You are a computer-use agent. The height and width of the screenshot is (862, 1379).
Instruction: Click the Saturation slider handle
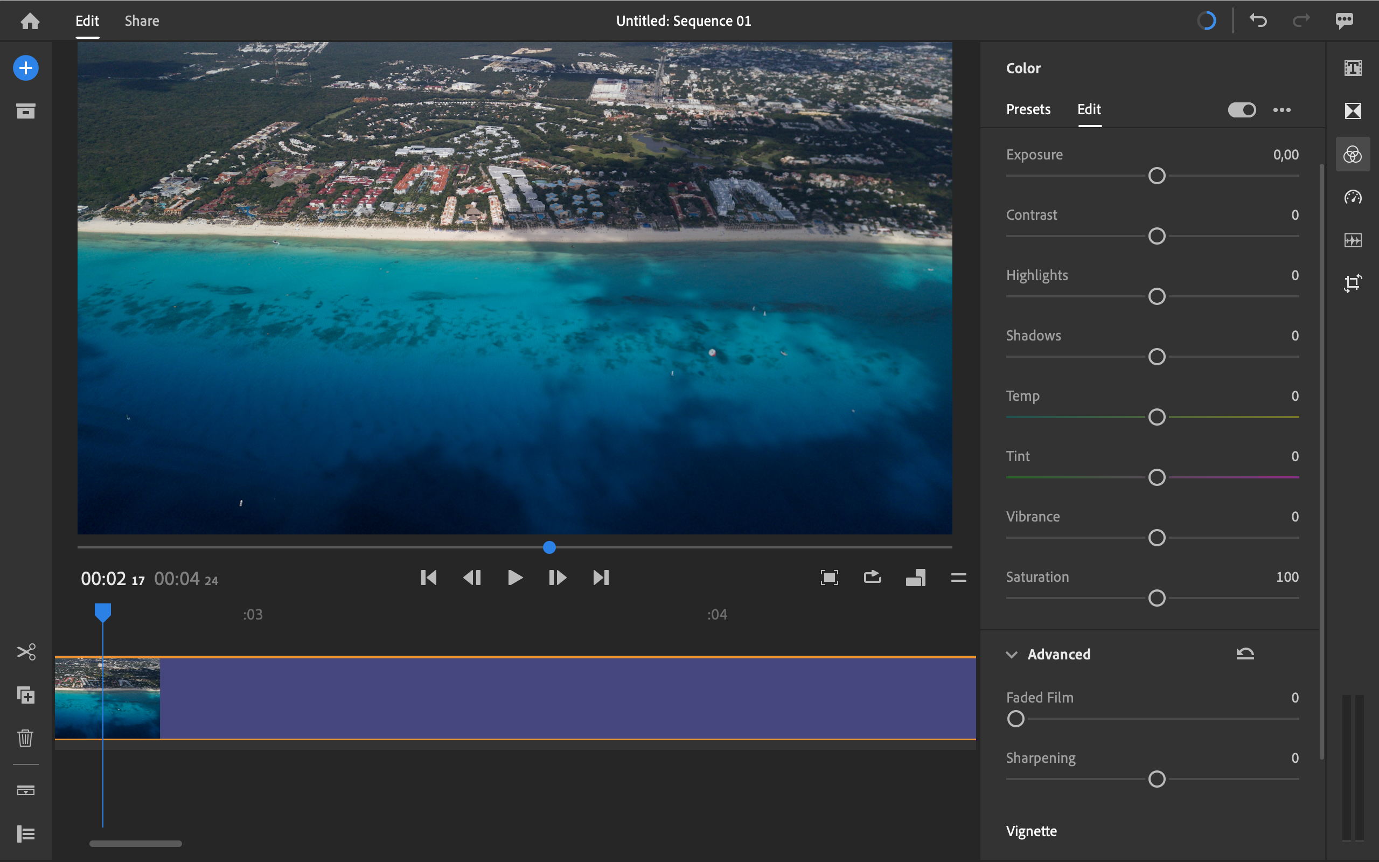pyautogui.click(x=1157, y=598)
